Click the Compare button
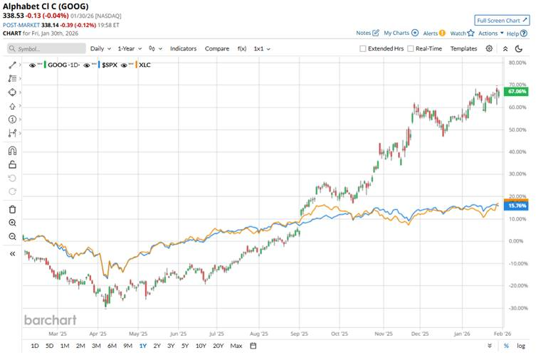The image size is (536, 355). tap(217, 48)
